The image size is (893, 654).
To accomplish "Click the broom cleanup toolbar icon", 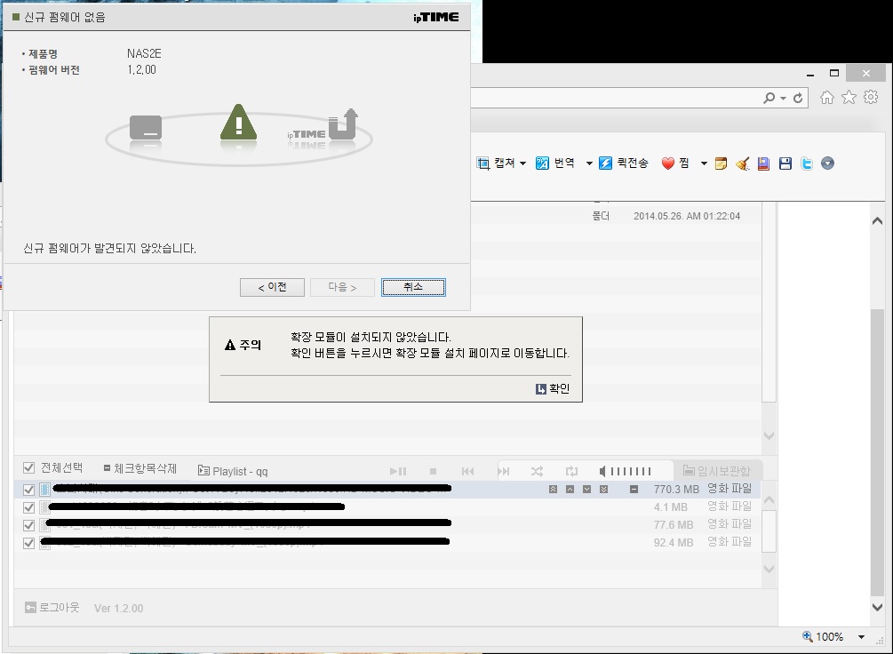I will point(742,163).
